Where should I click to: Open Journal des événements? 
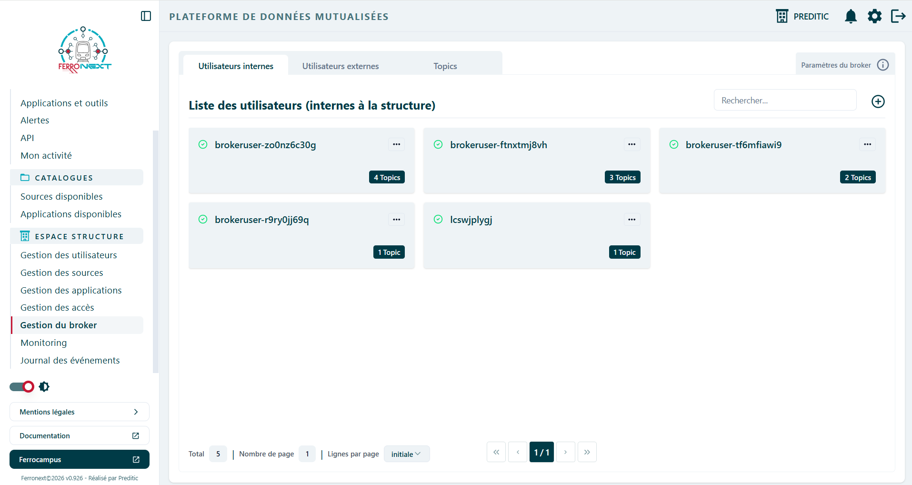[70, 360]
